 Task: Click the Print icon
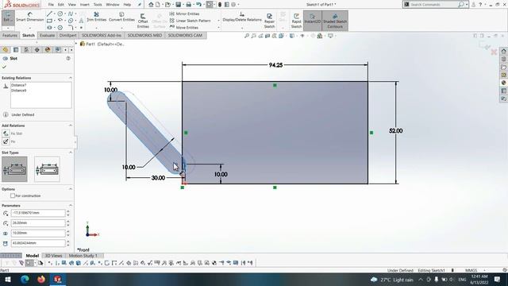point(188,5)
